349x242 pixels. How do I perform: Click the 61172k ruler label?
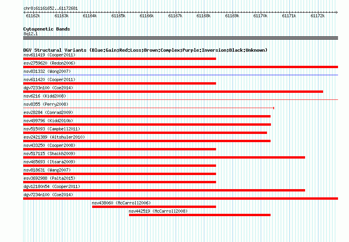pos(318,16)
